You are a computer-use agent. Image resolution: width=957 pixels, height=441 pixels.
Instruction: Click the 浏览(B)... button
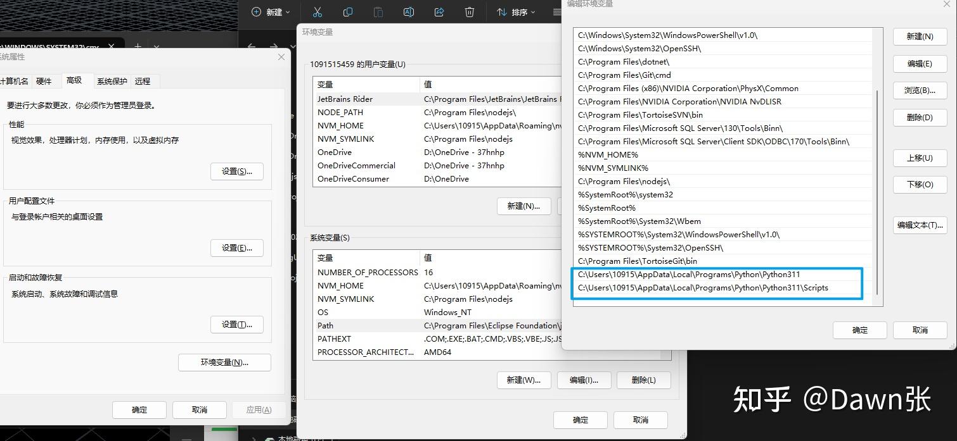pos(920,90)
